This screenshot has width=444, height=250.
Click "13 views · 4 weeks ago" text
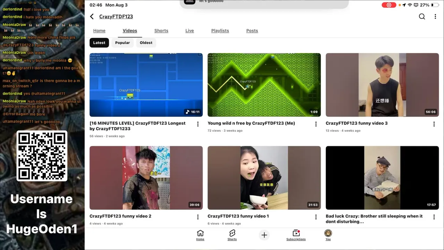click(x=343, y=131)
